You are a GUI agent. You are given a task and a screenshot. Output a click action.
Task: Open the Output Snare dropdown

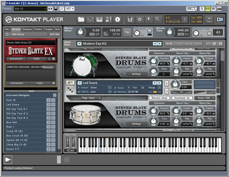click(x=110, y=88)
